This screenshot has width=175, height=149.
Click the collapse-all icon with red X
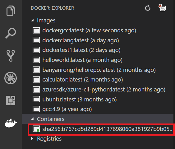(x=162, y=8)
